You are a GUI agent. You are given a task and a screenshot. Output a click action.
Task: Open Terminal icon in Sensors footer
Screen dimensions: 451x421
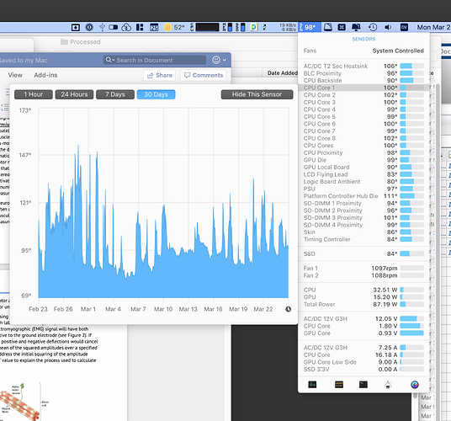tap(363, 385)
